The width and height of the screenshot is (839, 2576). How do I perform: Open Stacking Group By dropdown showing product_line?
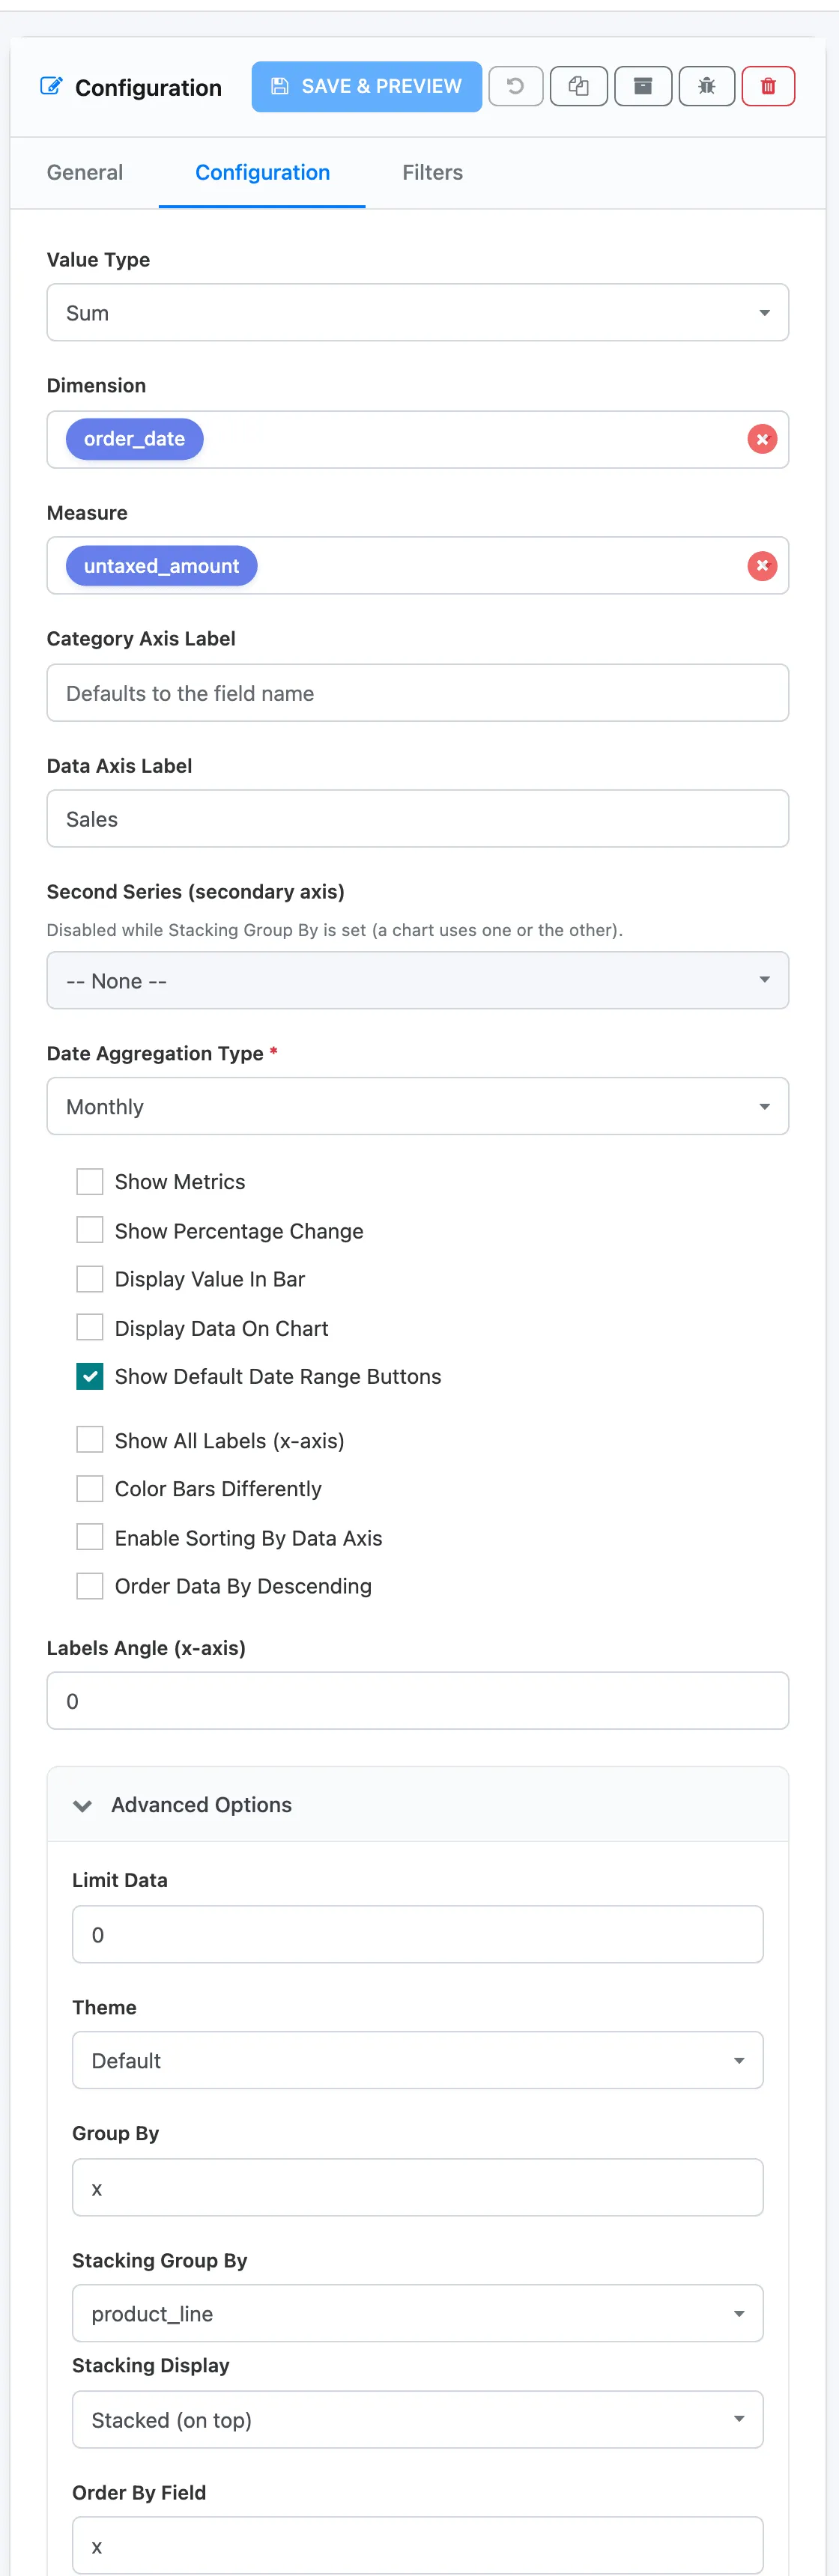[x=418, y=2313]
